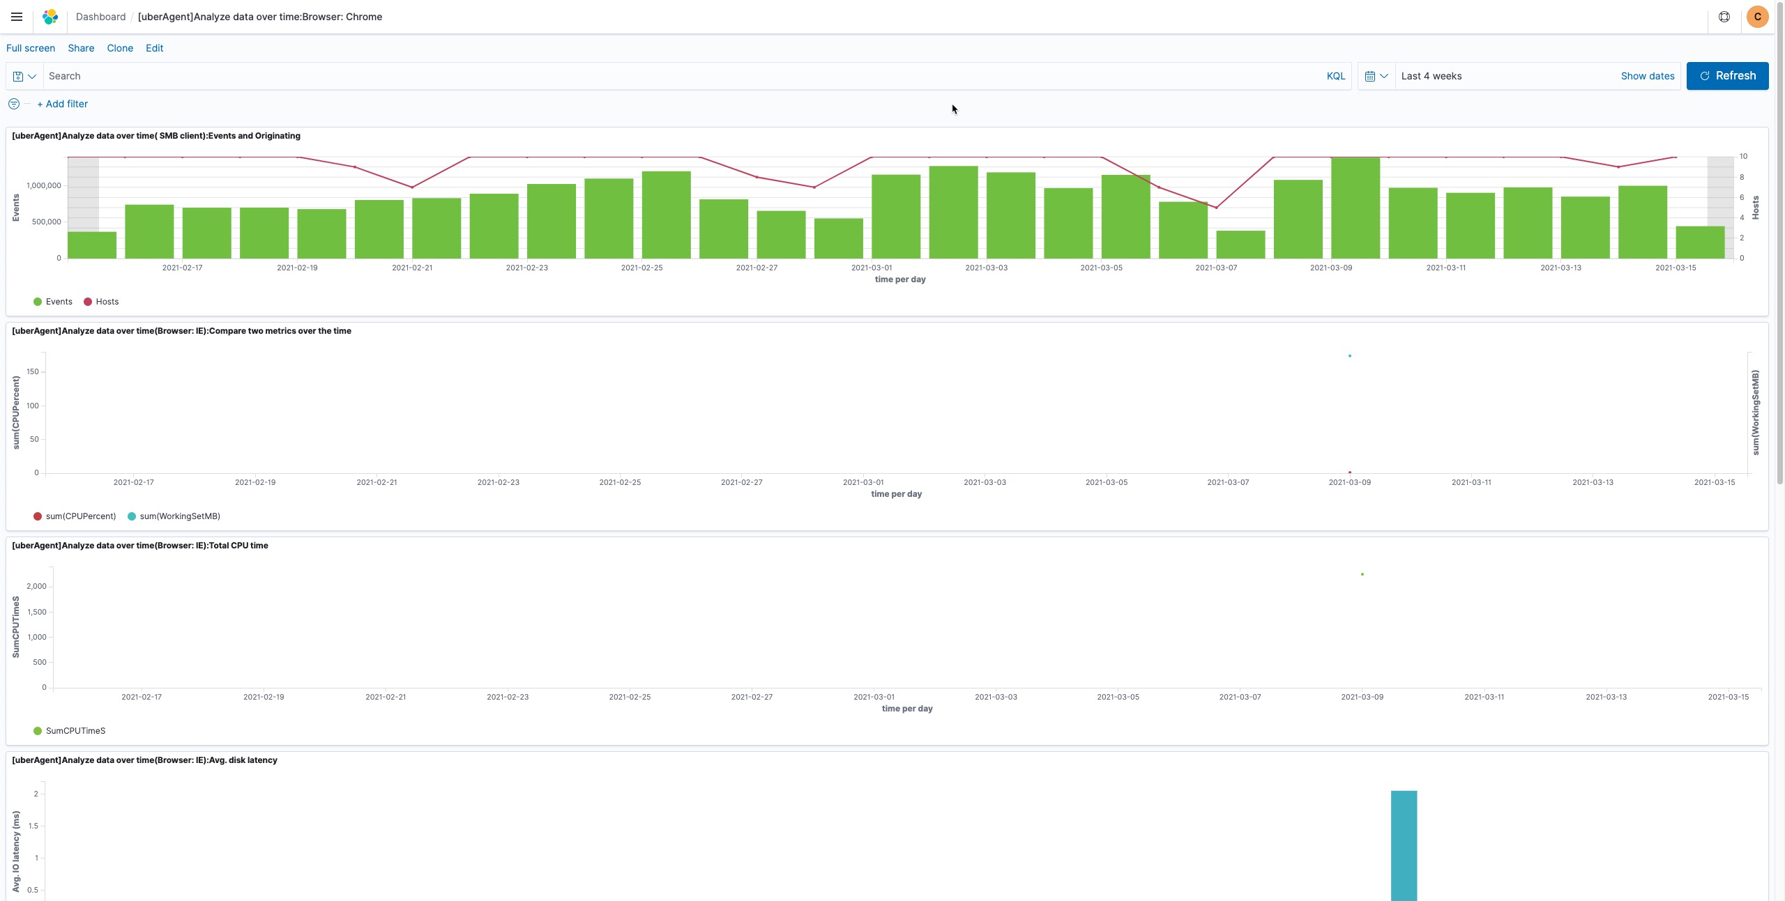
Task: Click the Show dates link
Action: coord(1647,76)
